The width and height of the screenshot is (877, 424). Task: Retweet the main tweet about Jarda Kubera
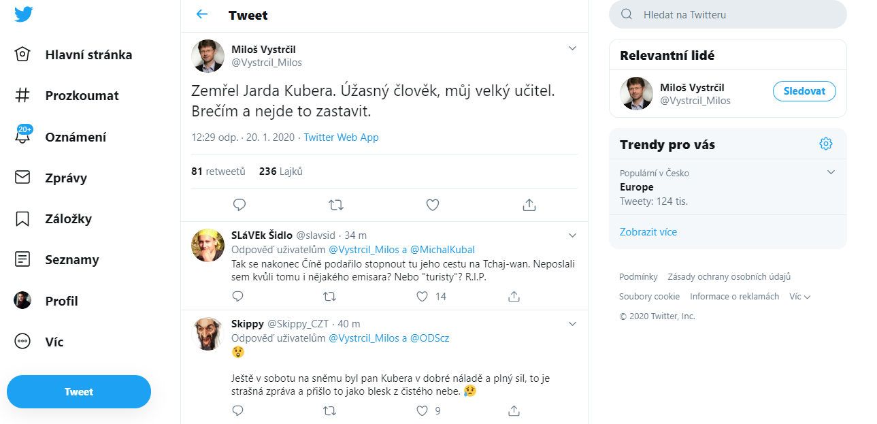(335, 204)
